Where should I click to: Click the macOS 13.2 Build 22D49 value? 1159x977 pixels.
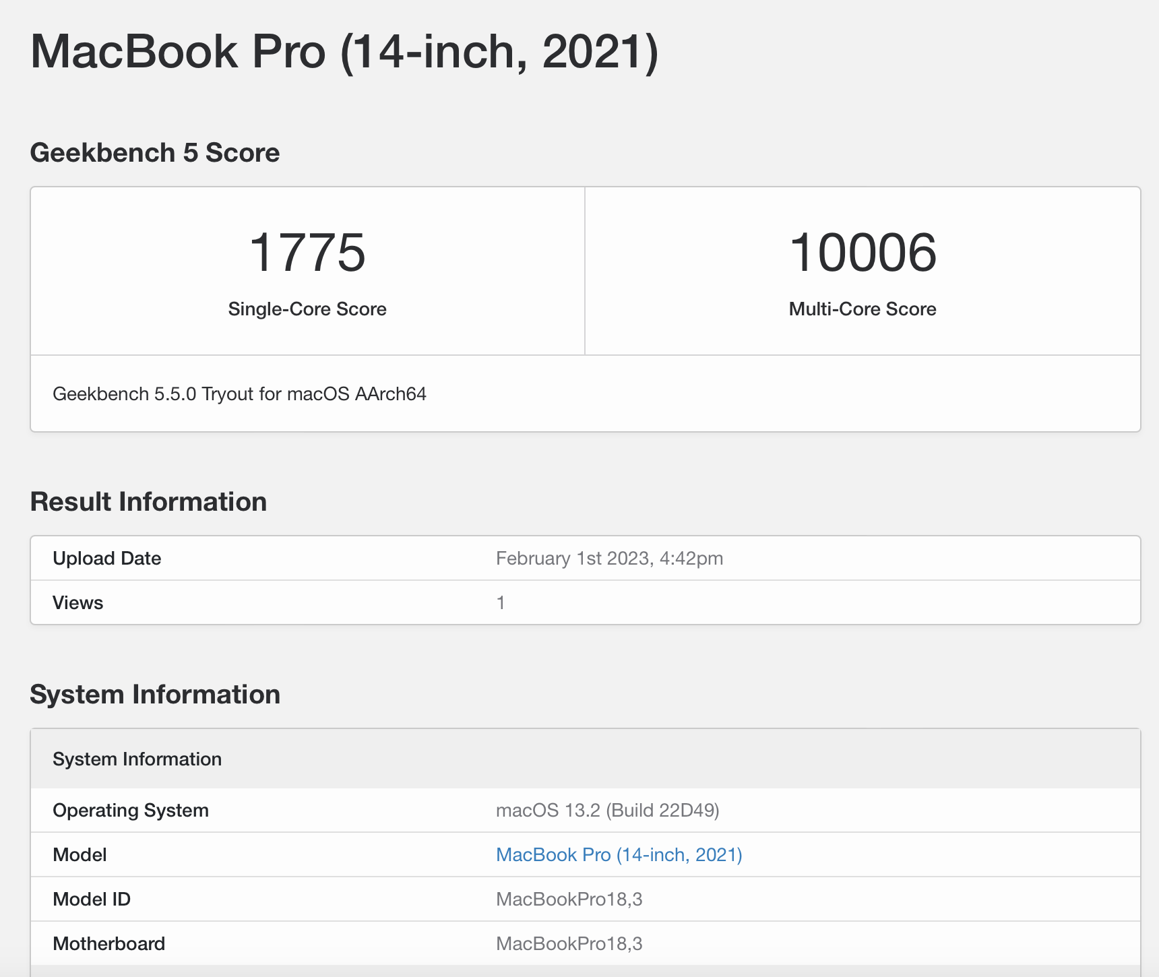coord(607,810)
